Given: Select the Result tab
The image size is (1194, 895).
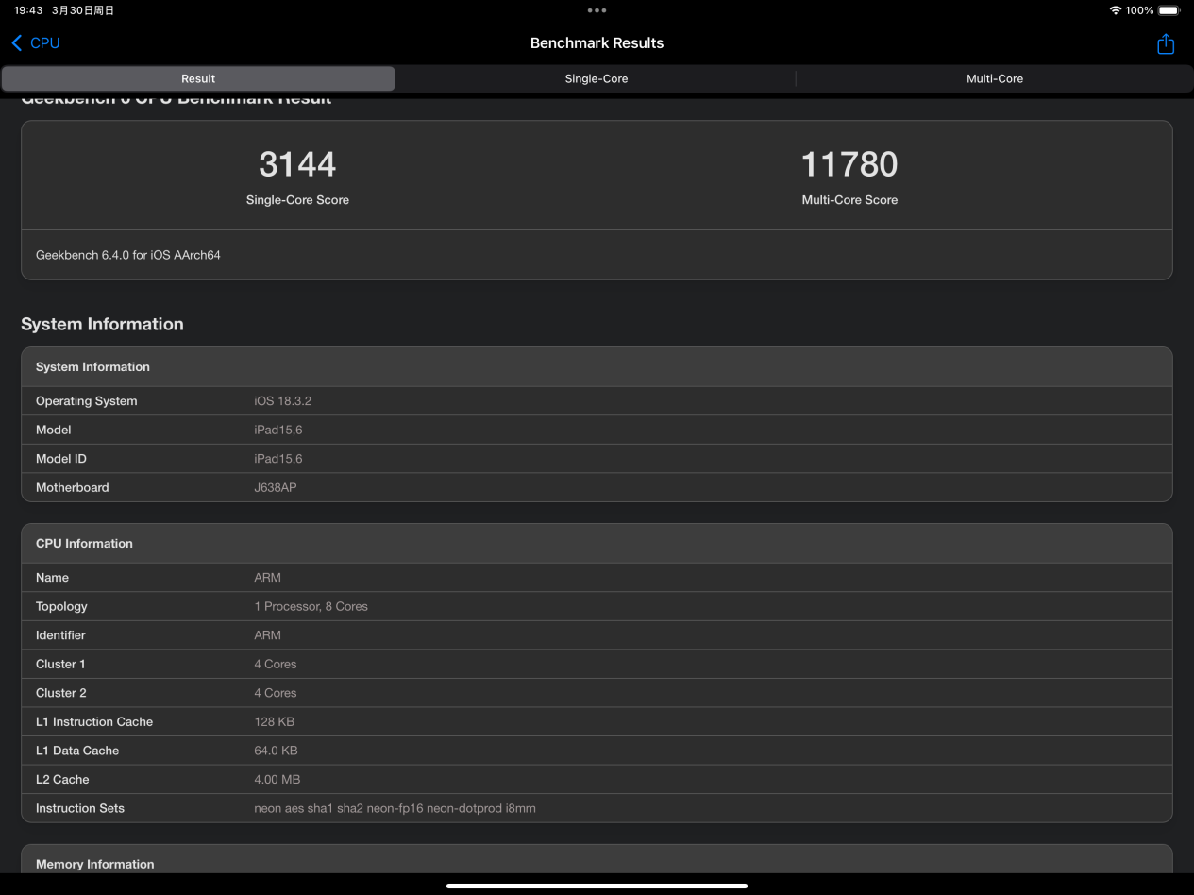Looking at the screenshot, I should point(198,78).
